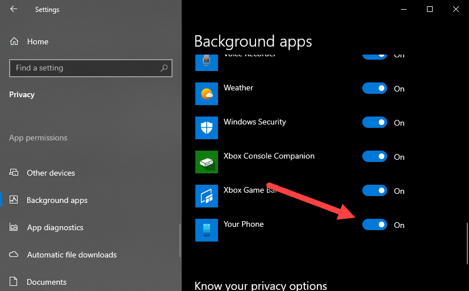Click the Weather app icon

(x=207, y=94)
